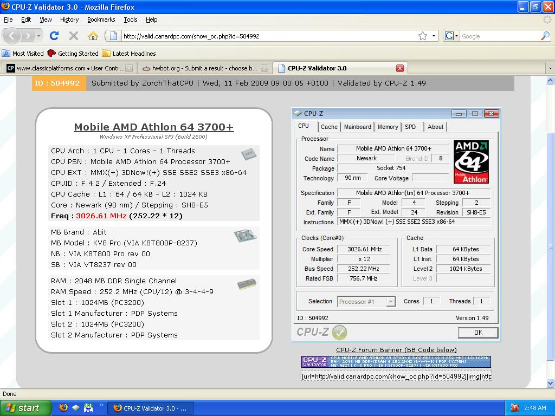This screenshot has width=555, height=416.
Task: Open the Google search engine selector
Action: (451, 36)
